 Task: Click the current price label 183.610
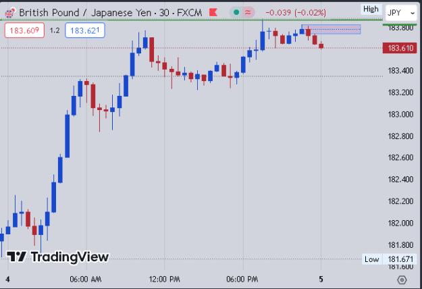click(x=400, y=48)
